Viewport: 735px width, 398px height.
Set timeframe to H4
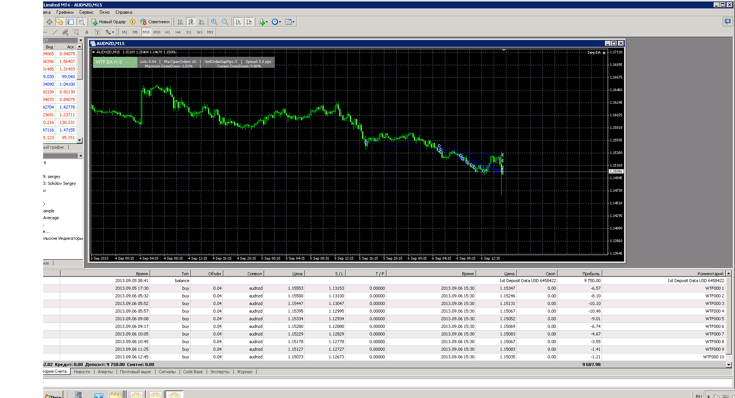(178, 32)
